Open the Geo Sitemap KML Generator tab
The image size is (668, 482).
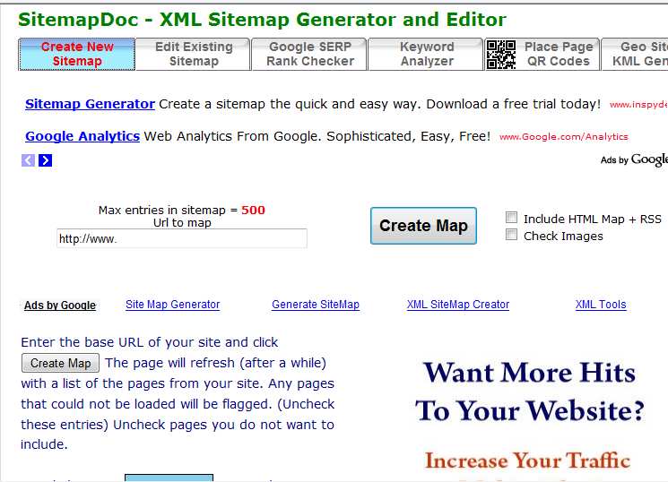(638, 55)
